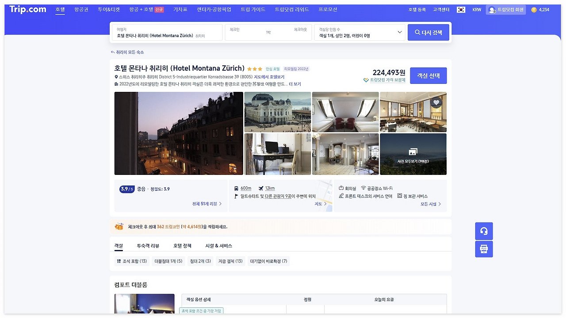
Task: Open 사진 모두보기 (98장) photo gallery
Action: point(413,154)
